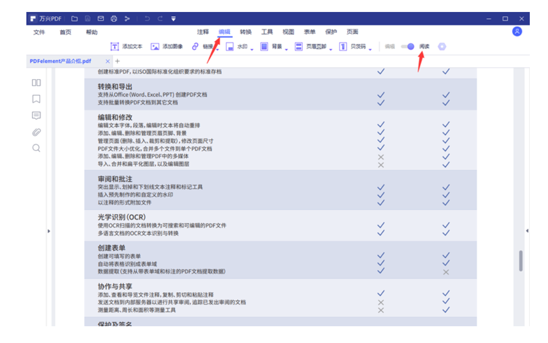Open the Background dropdown
This screenshot has height=343, width=548.
tap(275, 46)
